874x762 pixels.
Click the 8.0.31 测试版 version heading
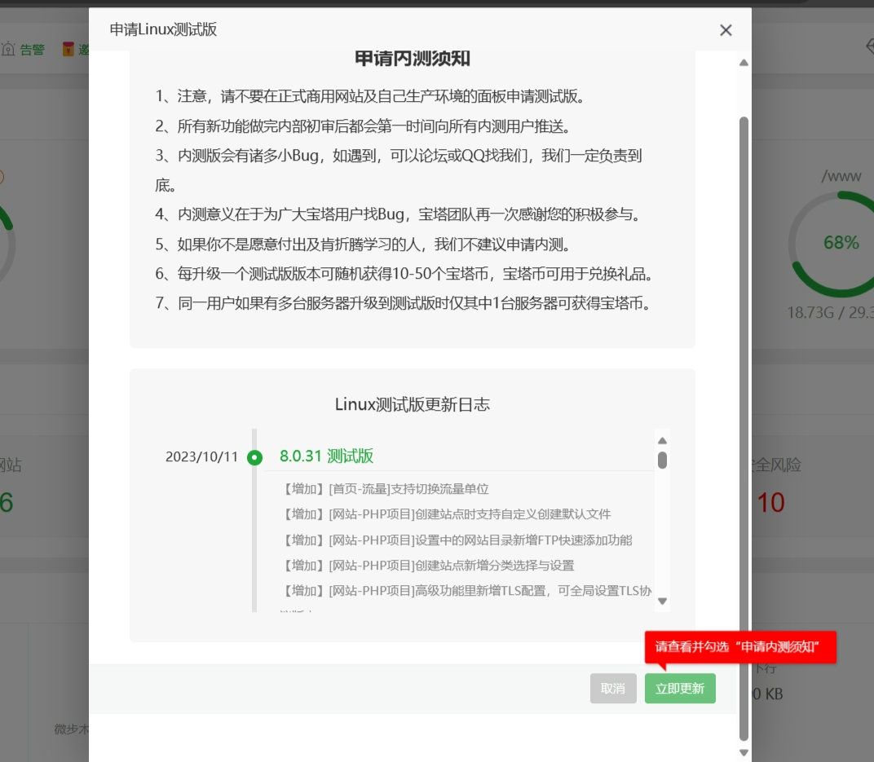pos(327,456)
